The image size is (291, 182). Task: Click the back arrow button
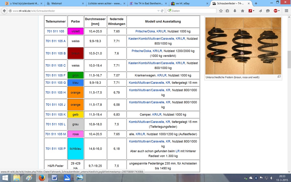click(5, 11)
